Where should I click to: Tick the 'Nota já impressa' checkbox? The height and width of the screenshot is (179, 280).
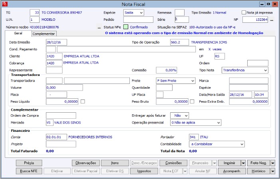click(244, 12)
